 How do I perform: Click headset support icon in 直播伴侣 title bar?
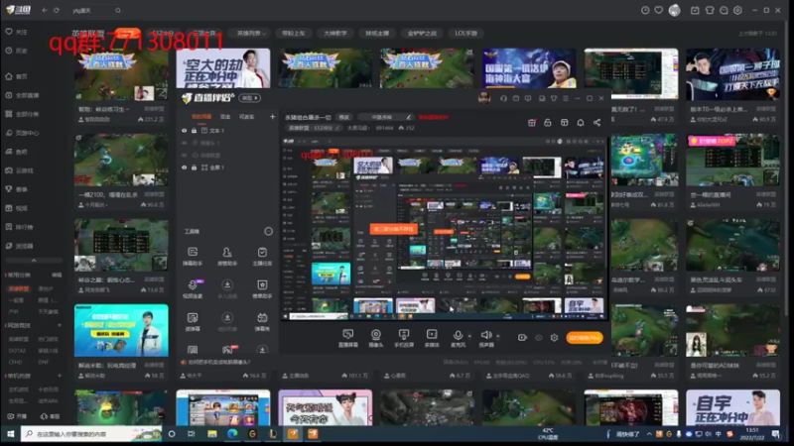(503, 98)
